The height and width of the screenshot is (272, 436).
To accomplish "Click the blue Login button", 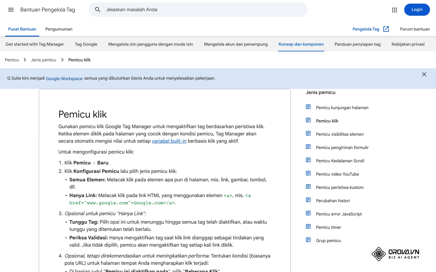I will point(417,10).
